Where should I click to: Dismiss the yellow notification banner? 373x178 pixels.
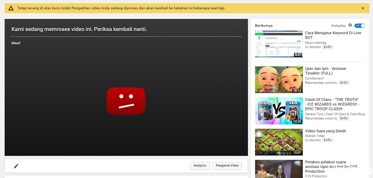[363, 8]
